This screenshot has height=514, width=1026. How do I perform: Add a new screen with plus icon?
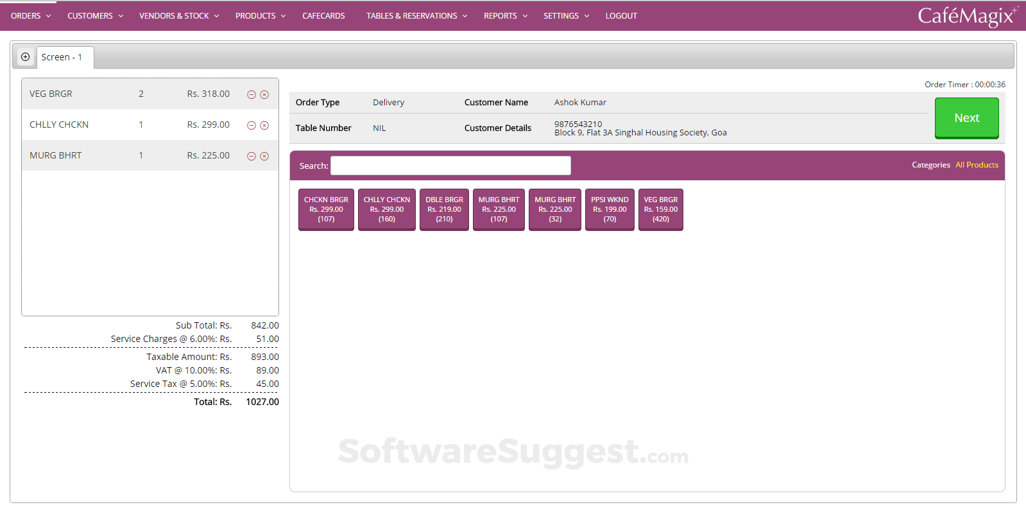click(25, 57)
